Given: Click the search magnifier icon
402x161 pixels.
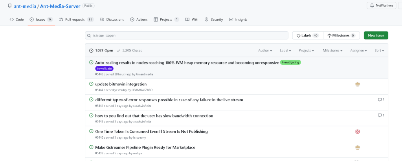Looking at the screenshot, I should click(x=89, y=36).
